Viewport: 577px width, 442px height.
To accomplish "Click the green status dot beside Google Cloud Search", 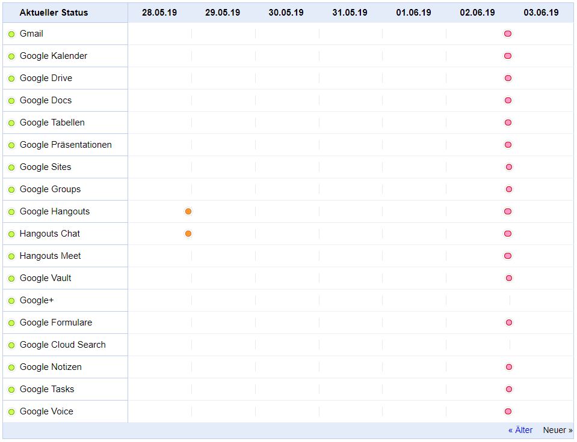I will (x=11, y=345).
